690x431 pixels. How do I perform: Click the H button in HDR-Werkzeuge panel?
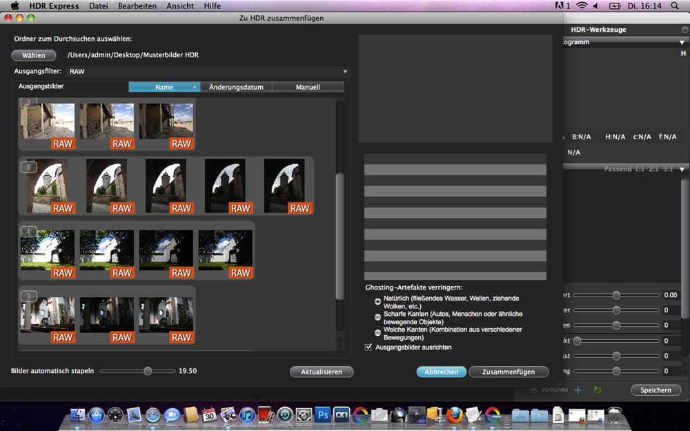(683, 53)
